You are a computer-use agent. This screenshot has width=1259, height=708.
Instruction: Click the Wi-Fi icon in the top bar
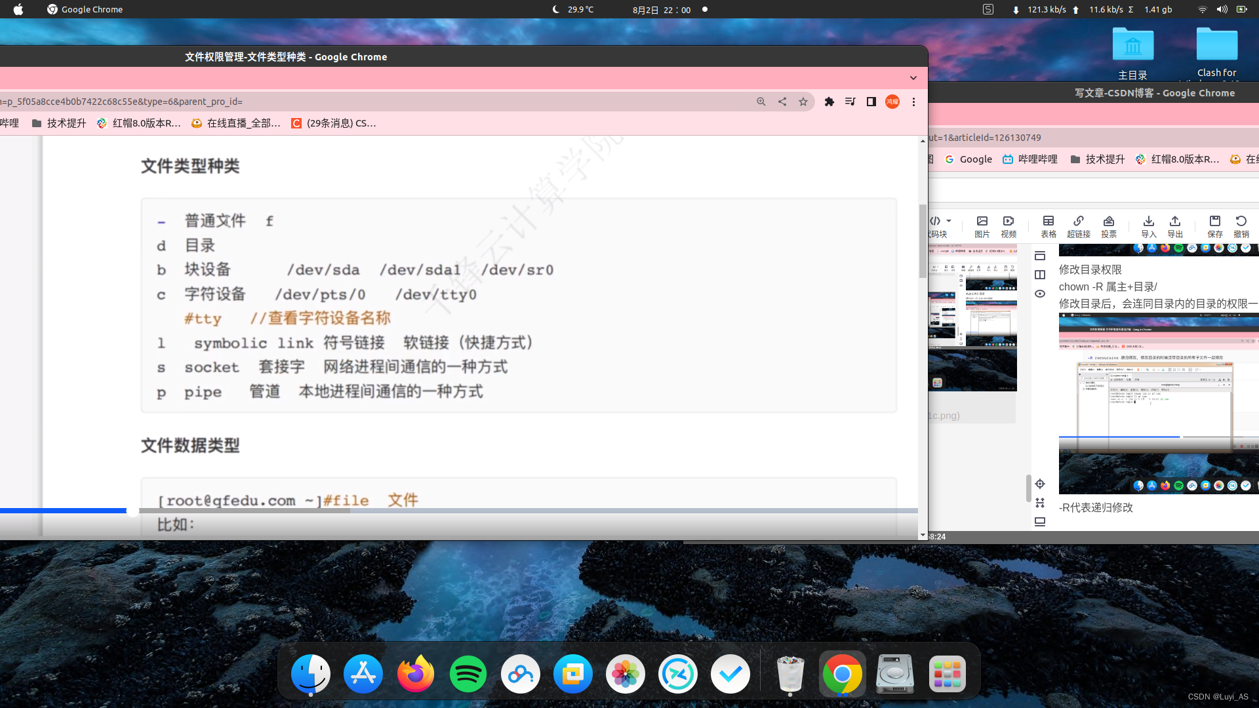pos(1202,9)
